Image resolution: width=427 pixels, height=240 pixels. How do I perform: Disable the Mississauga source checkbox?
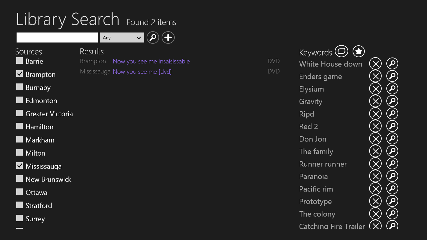click(x=20, y=166)
